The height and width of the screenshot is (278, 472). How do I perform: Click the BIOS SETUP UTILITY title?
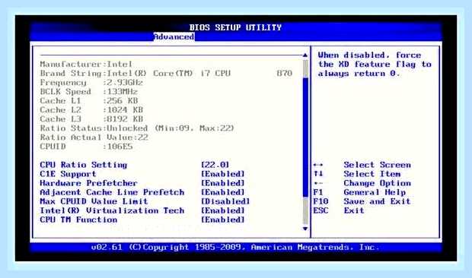[x=235, y=27]
